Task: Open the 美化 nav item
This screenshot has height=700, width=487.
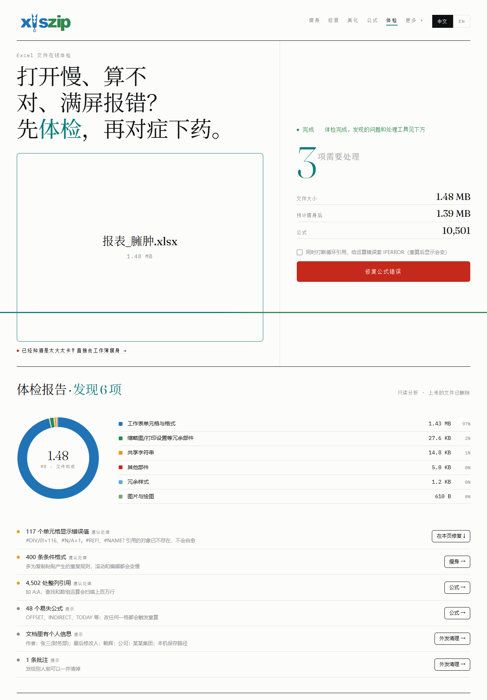Action: (x=353, y=21)
